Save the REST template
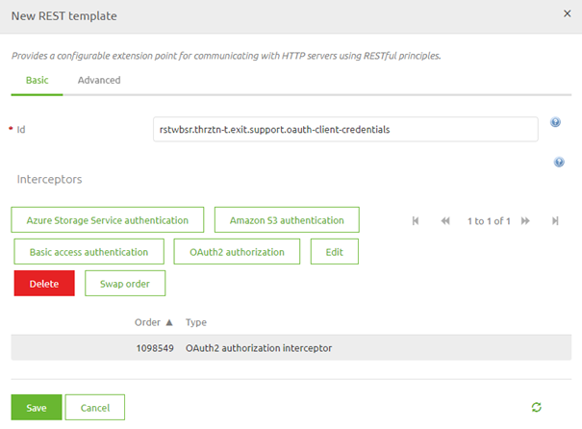Image resolution: width=582 pixels, height=429 pixels. (37, 408)
